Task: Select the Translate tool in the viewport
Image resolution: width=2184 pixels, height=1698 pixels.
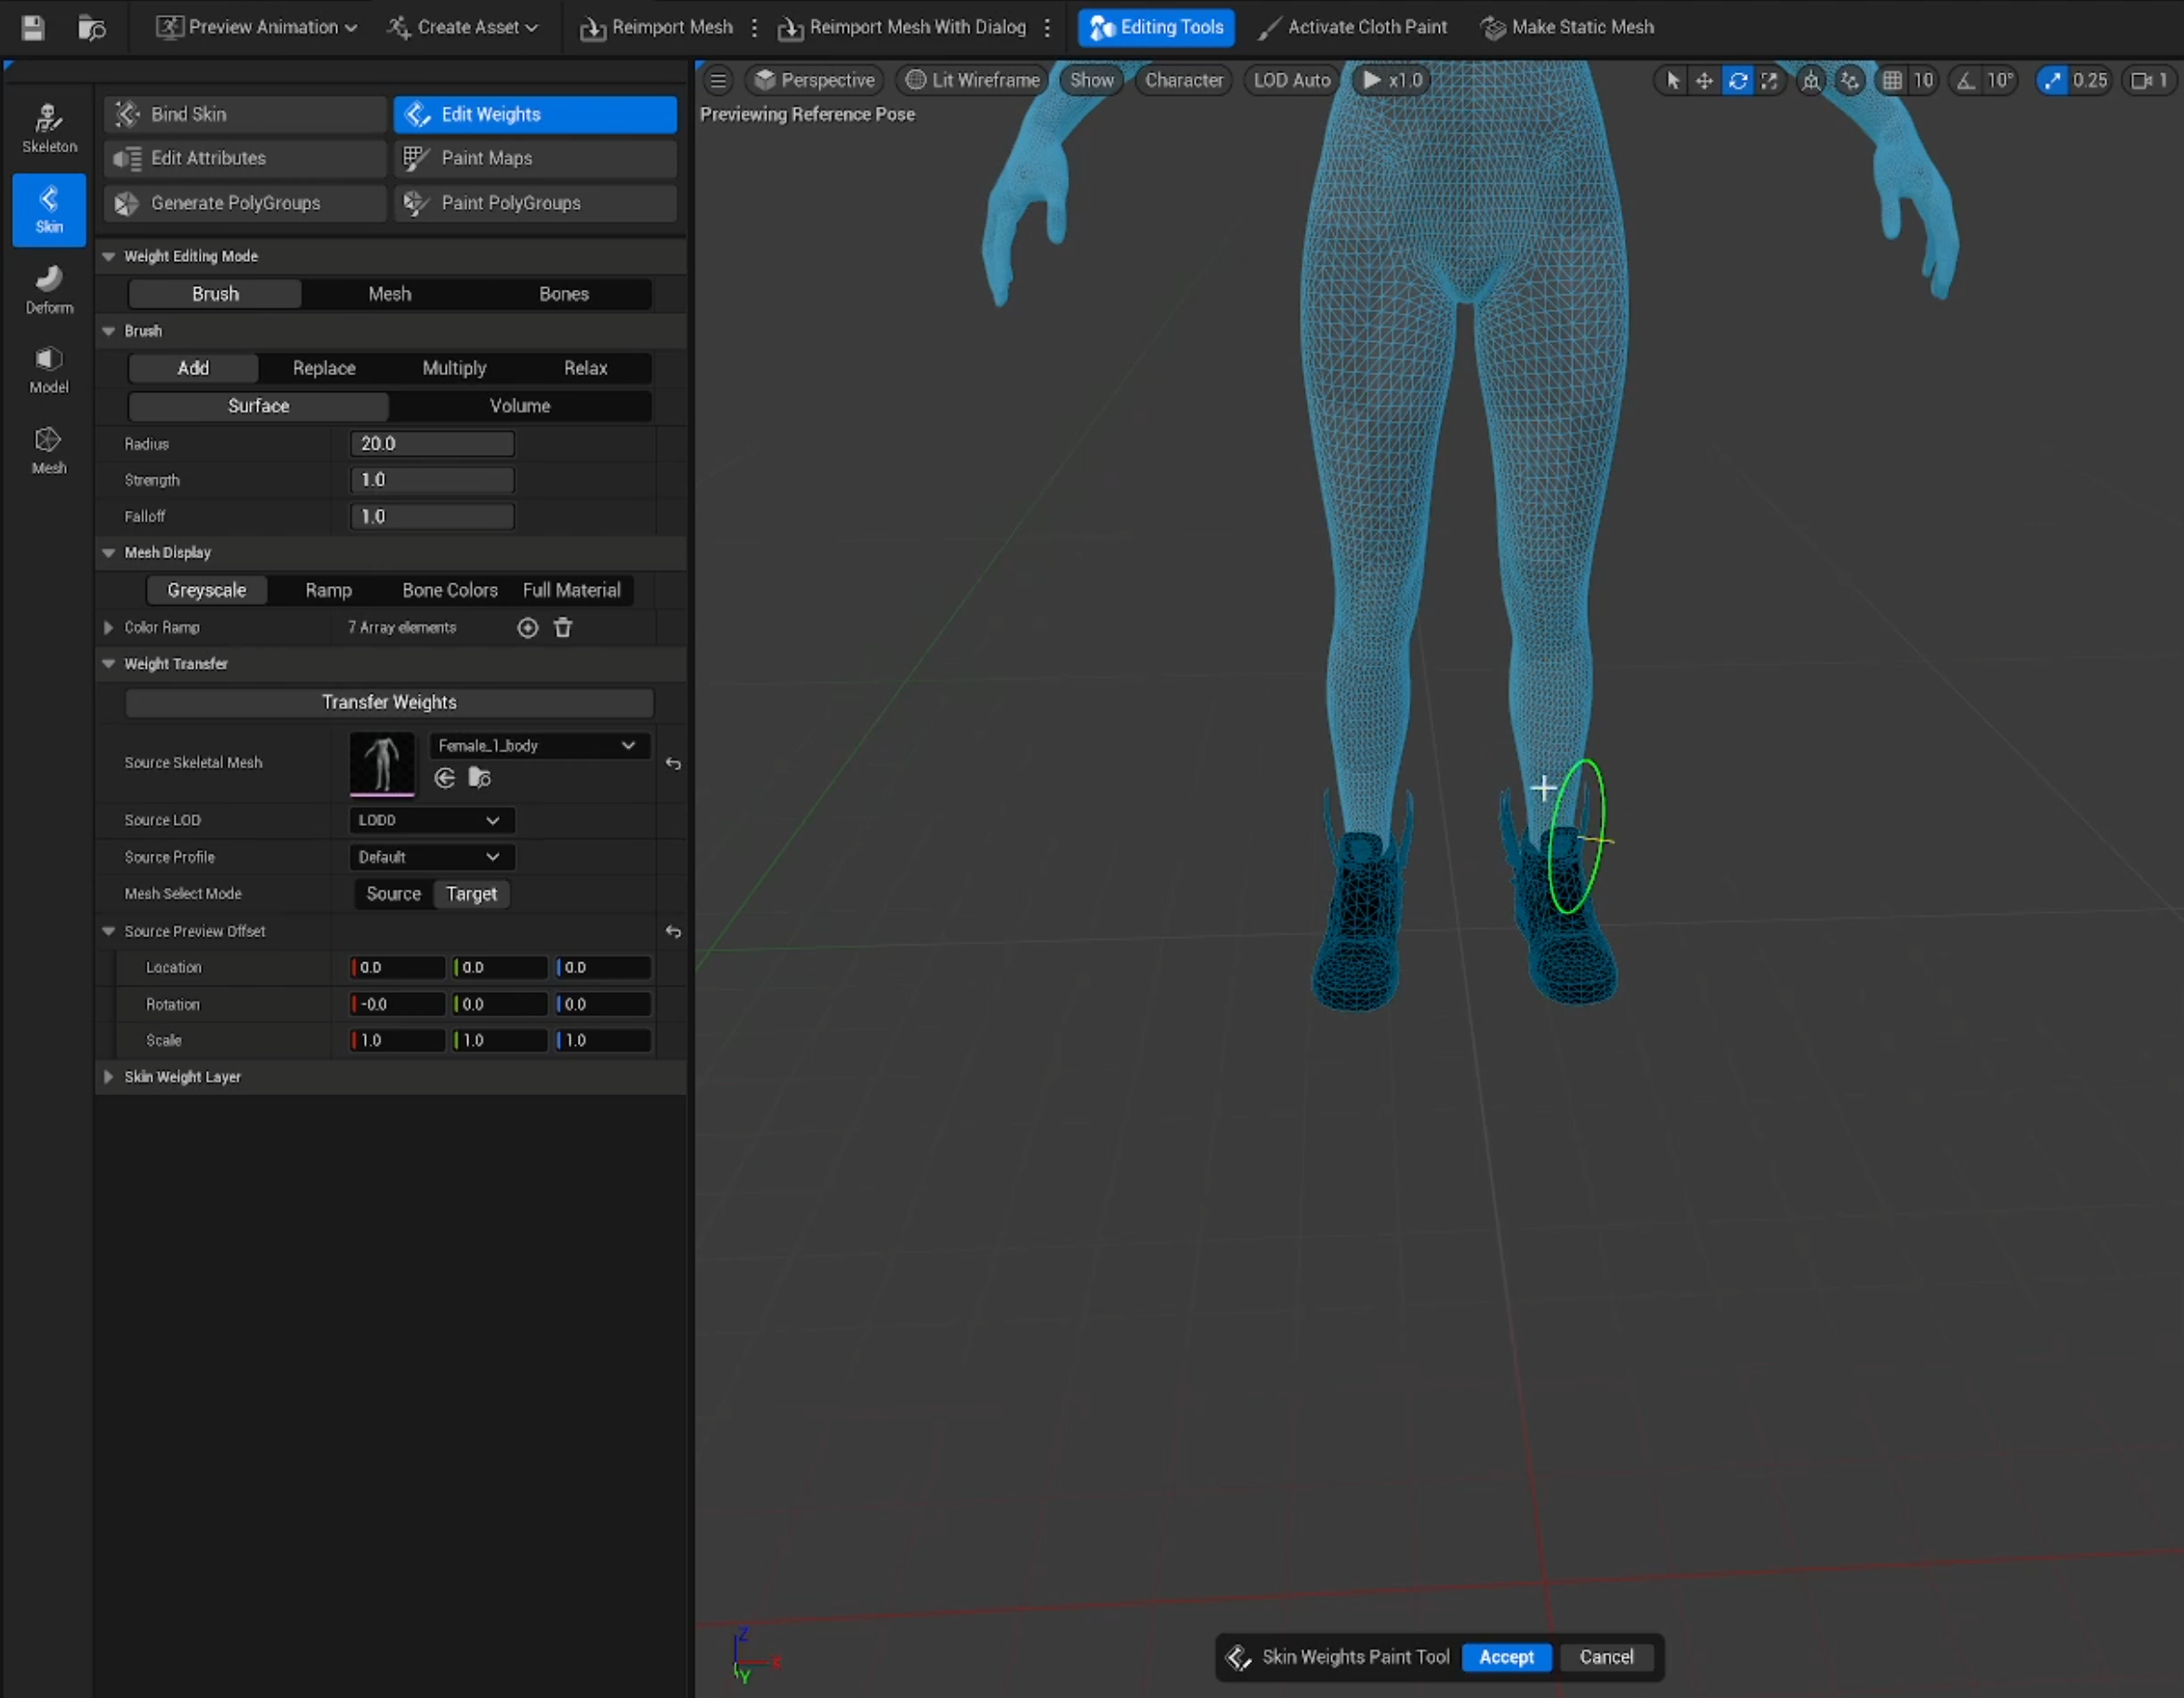Action: [1704, 80]
